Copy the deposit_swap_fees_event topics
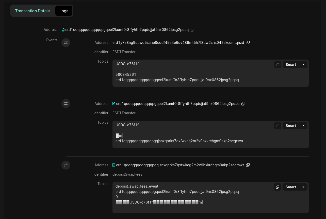 tap(278, 187)
